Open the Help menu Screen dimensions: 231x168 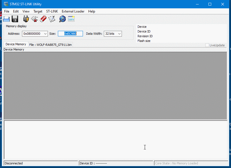pyautogui.click(x=92, y=11)
